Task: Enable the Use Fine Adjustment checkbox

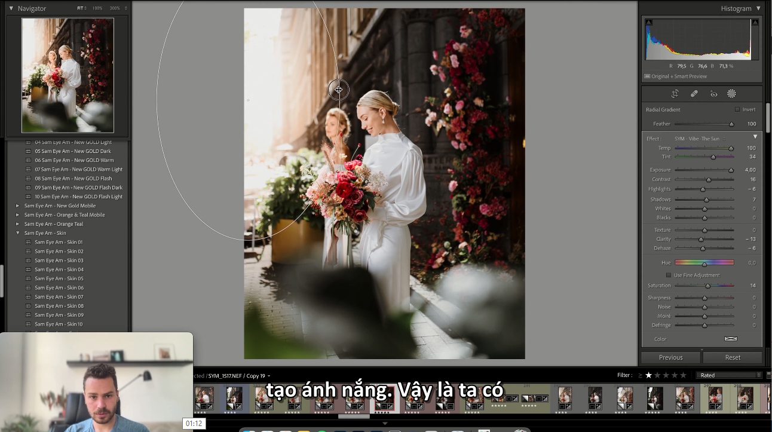Action: pyautogui.click(x=669, y=275)
